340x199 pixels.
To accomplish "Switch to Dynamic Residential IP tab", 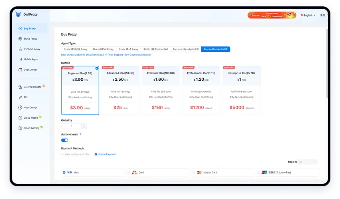I will (x=185, y=49).
